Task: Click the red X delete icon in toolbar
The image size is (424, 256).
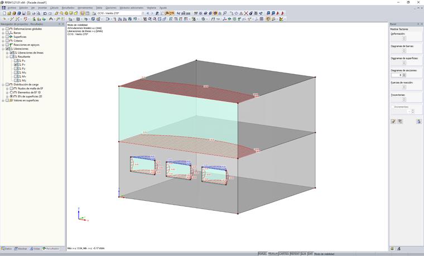Action: pos(246,13)
